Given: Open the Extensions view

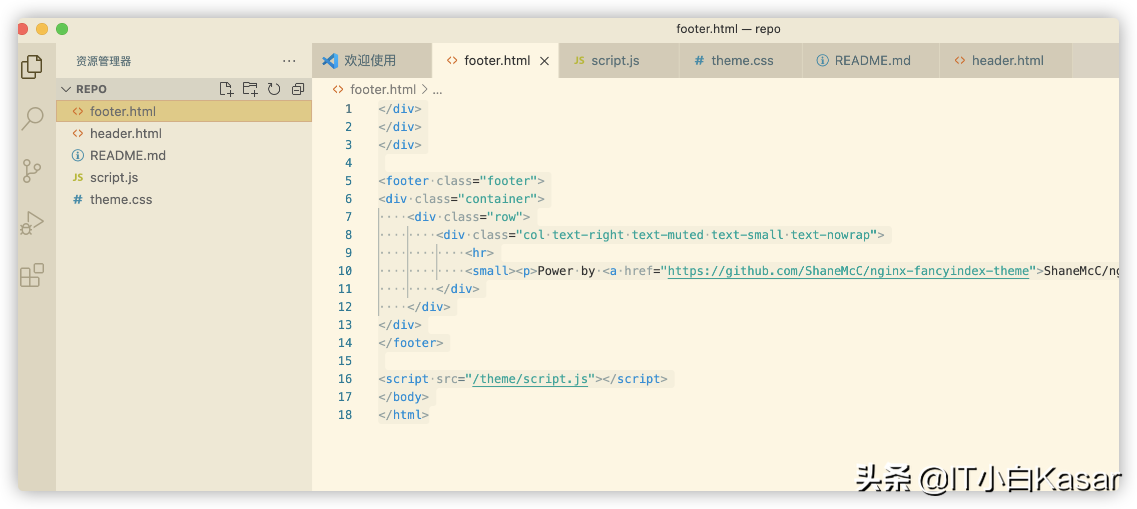Looking at the screenshot, I should click(x=32, y=275).
